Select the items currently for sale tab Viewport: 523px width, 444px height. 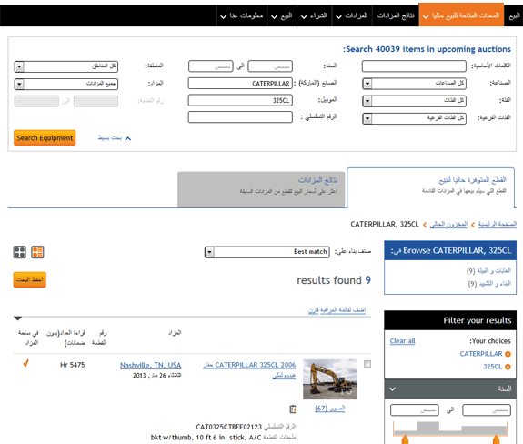(430, 187)
